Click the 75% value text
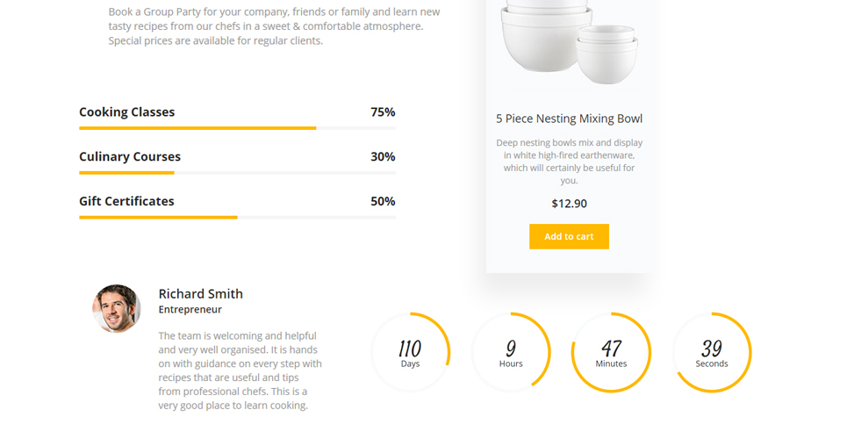Screen dimensions: 847x439 point(383,112)
